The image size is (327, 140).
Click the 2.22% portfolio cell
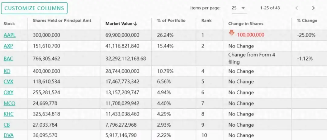click(164, 135)
